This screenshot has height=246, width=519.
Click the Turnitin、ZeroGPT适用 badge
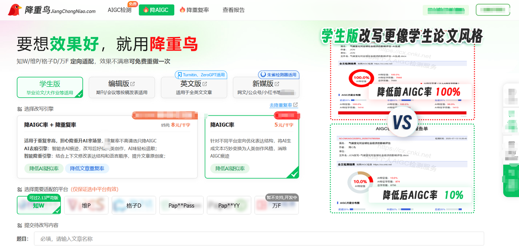pos(201,75)
